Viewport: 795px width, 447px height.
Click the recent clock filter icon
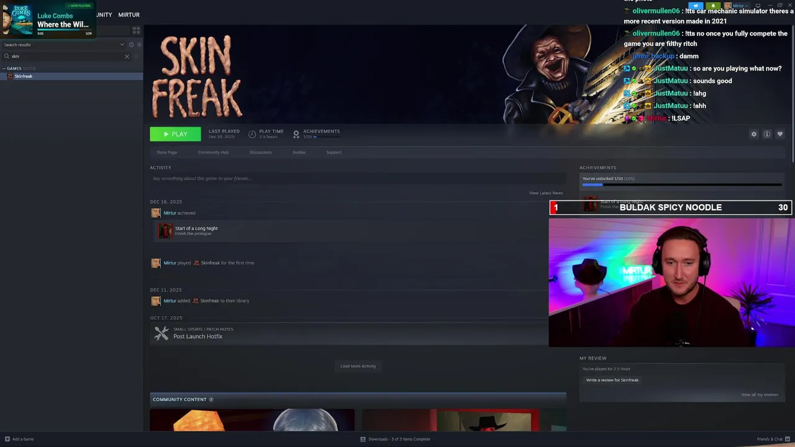(131, 45)
